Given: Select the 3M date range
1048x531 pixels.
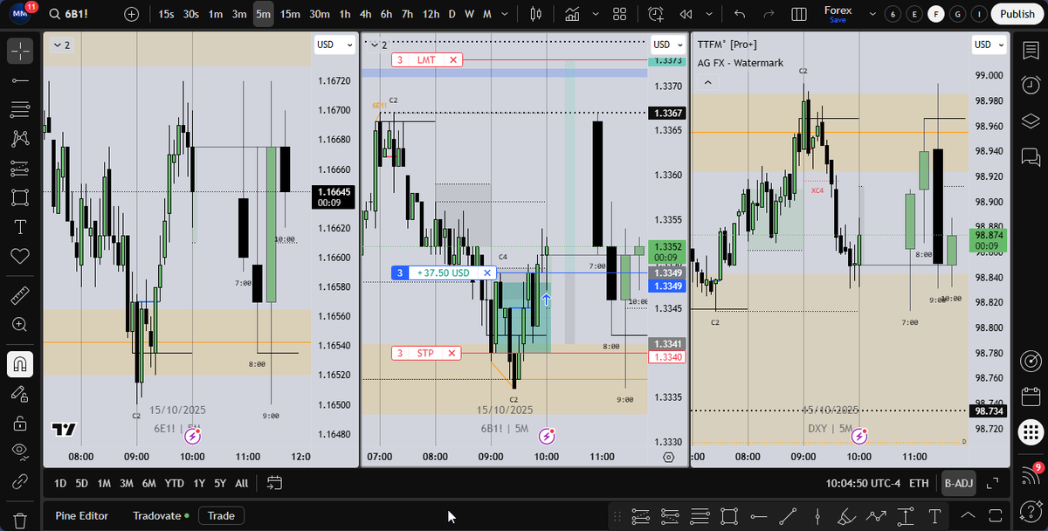Looking at the screenshot, I should 127,483.
